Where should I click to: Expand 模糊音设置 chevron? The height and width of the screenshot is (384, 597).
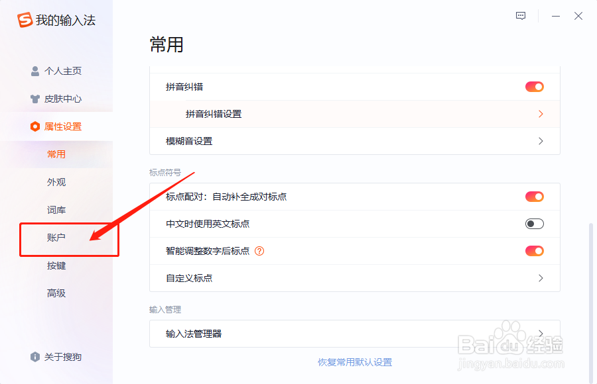pos(541,141)
